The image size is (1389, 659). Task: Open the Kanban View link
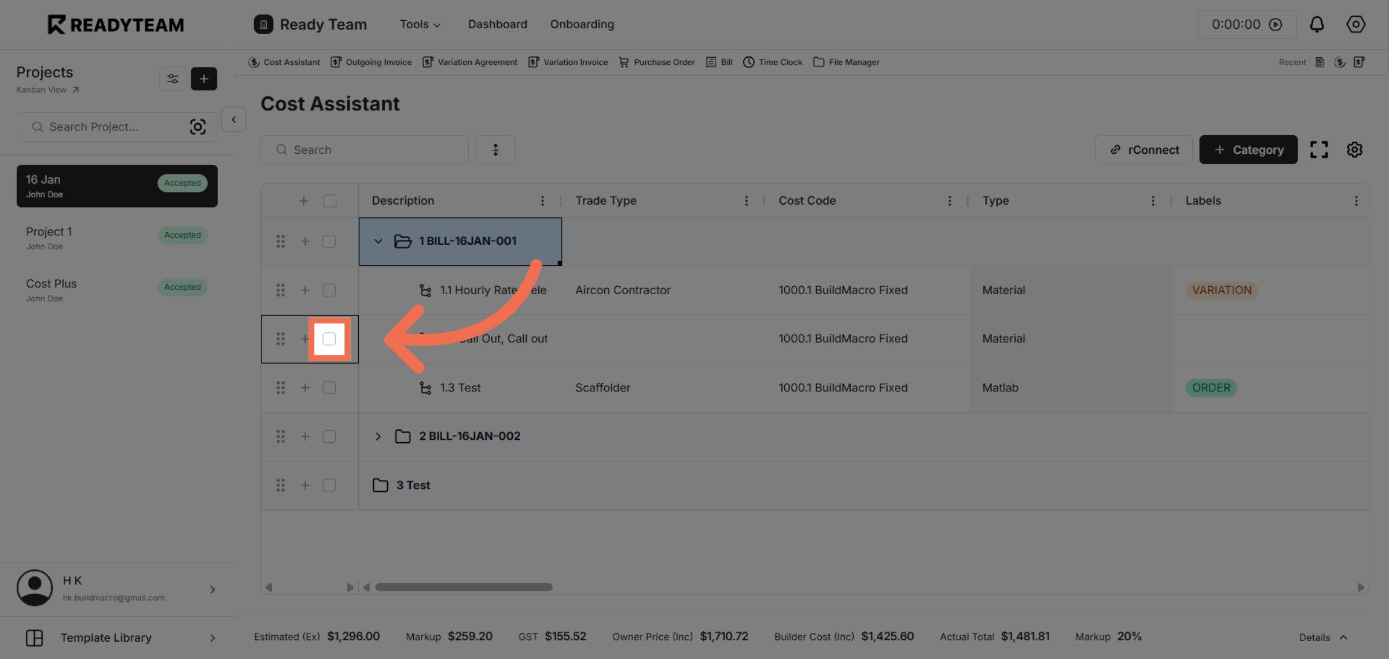(41, 90)
